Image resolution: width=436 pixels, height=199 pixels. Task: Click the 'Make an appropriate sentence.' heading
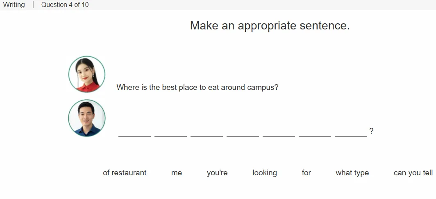click(270, 26)
